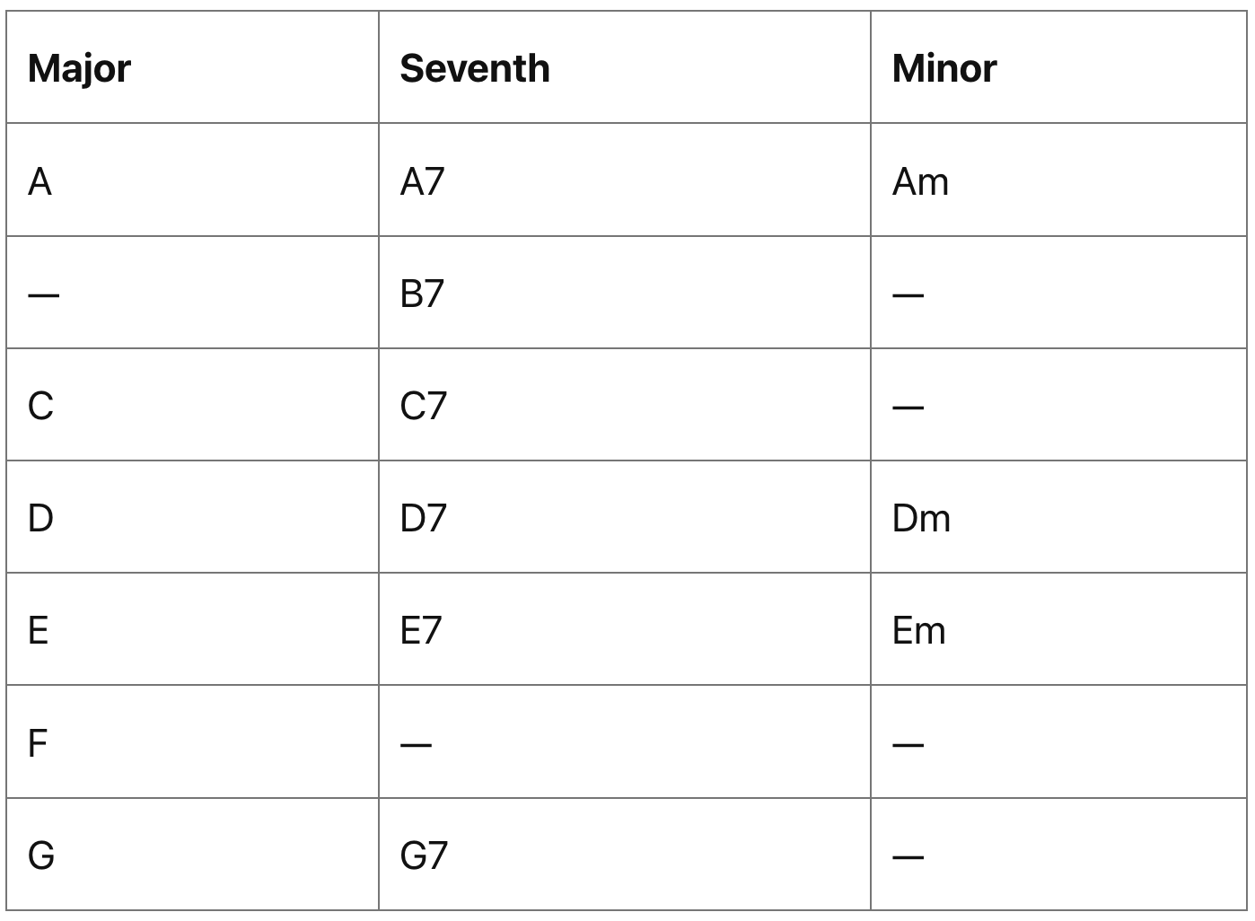Select the C major chord cell

[40, 407]
